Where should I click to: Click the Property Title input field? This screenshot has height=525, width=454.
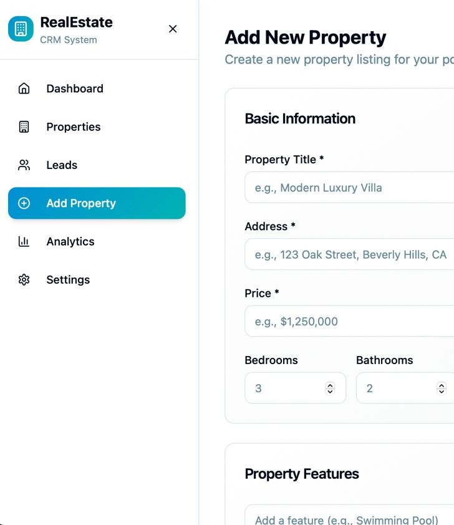point(349,188)
